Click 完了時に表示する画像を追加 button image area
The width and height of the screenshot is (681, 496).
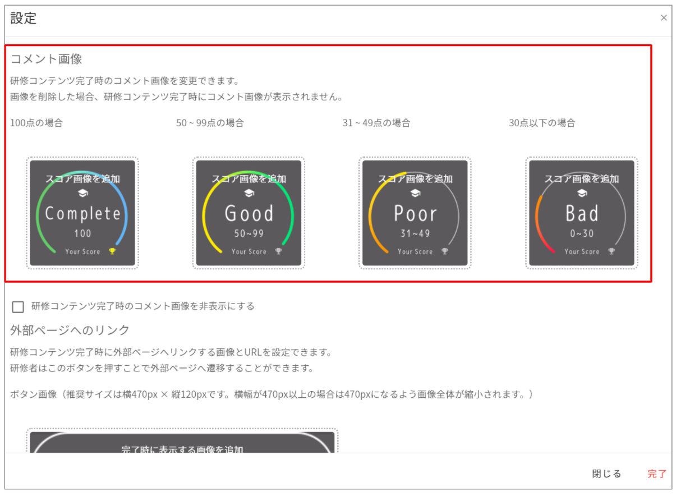click(x=182, y=442)
